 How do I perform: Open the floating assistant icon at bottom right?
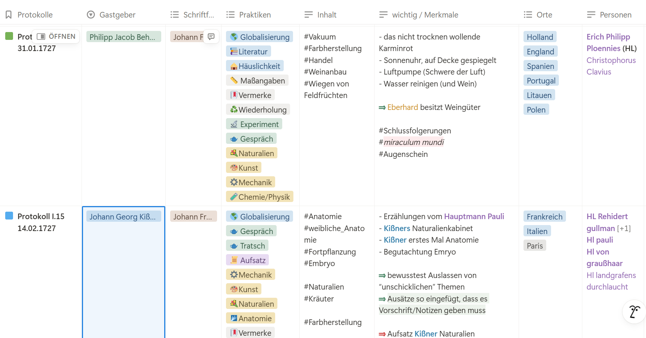[634, 312]
